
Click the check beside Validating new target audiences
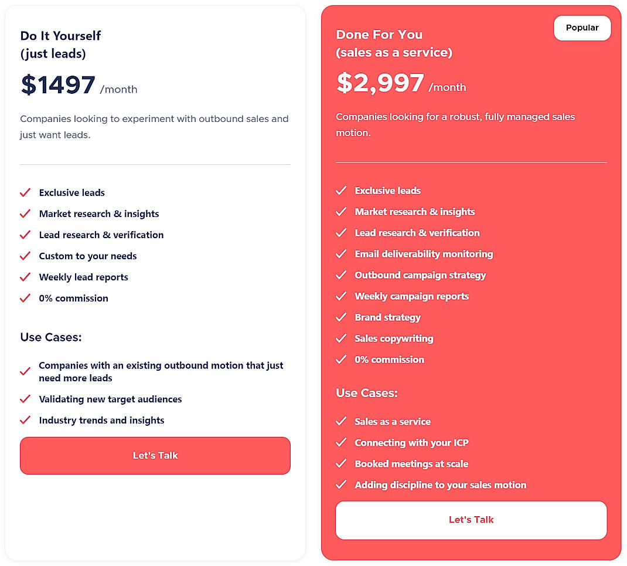[25, 399]
